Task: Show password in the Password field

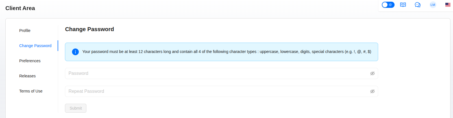Action: (373, 73)
